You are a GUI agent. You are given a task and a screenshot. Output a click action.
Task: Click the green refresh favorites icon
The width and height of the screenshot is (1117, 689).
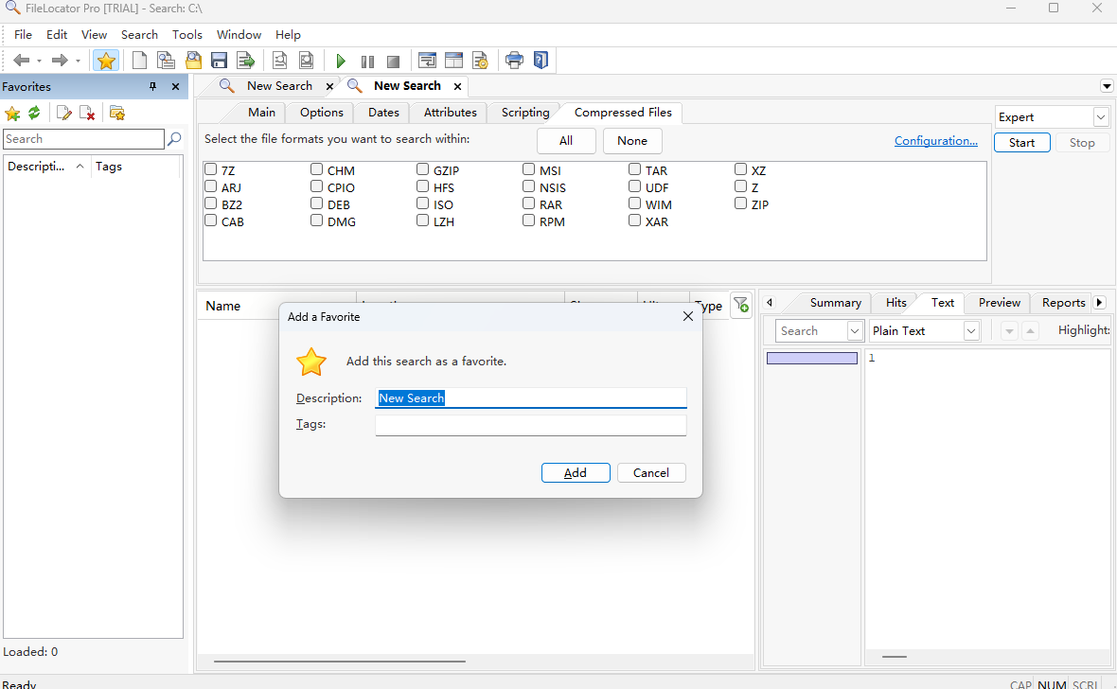pyautogui.click(x=34, y=113)
